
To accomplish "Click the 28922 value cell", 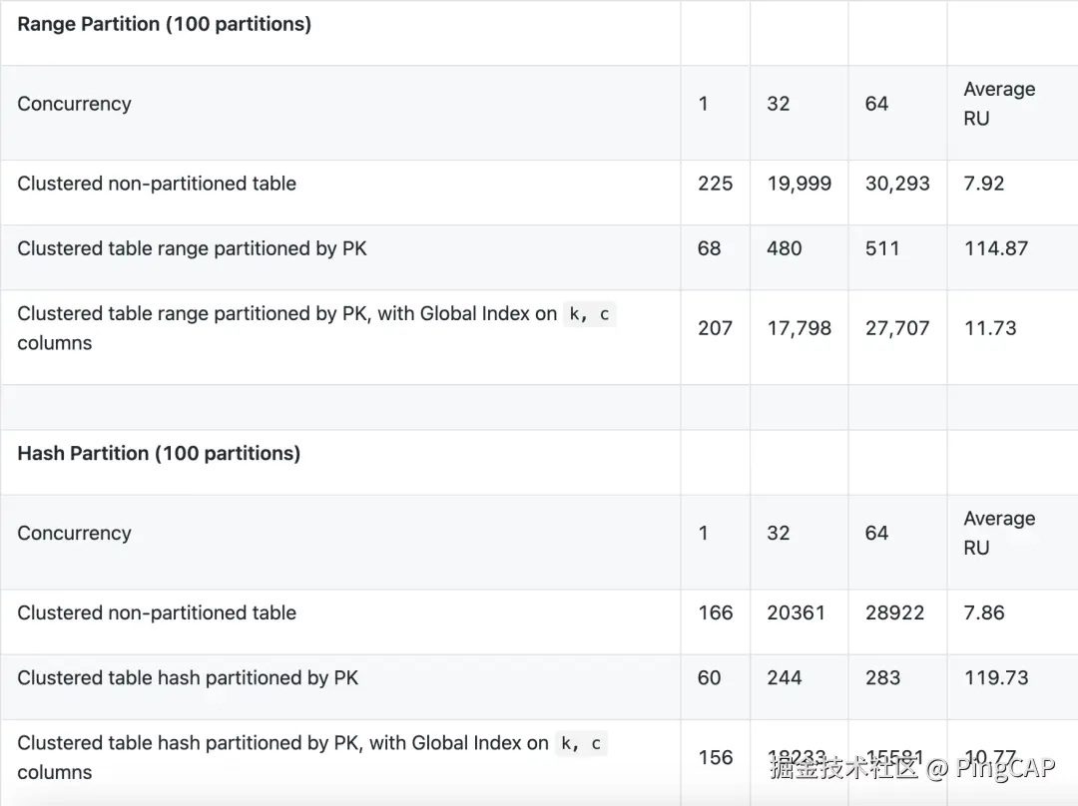I will click(x=894, y=613).
